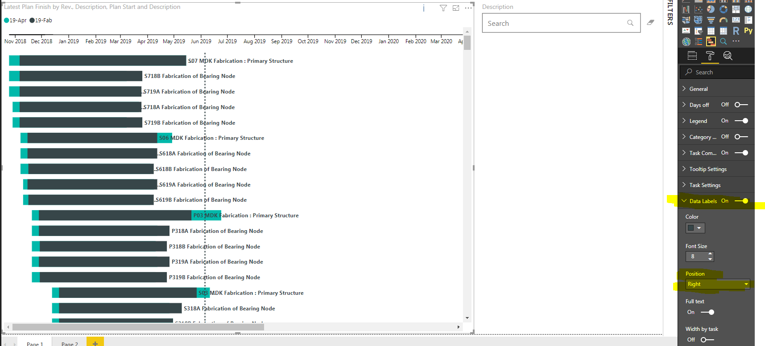765x346 pixels.
Task: Add a new page with plus button
Action: (x=95, y=342)
